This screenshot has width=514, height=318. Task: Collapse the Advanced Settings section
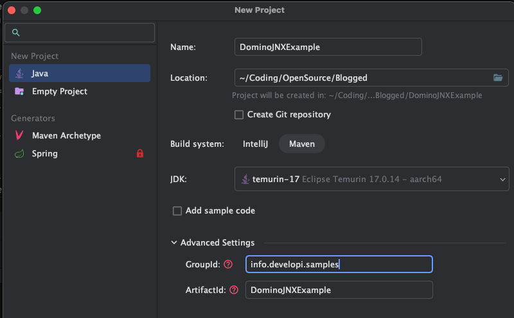pos(175,243)
